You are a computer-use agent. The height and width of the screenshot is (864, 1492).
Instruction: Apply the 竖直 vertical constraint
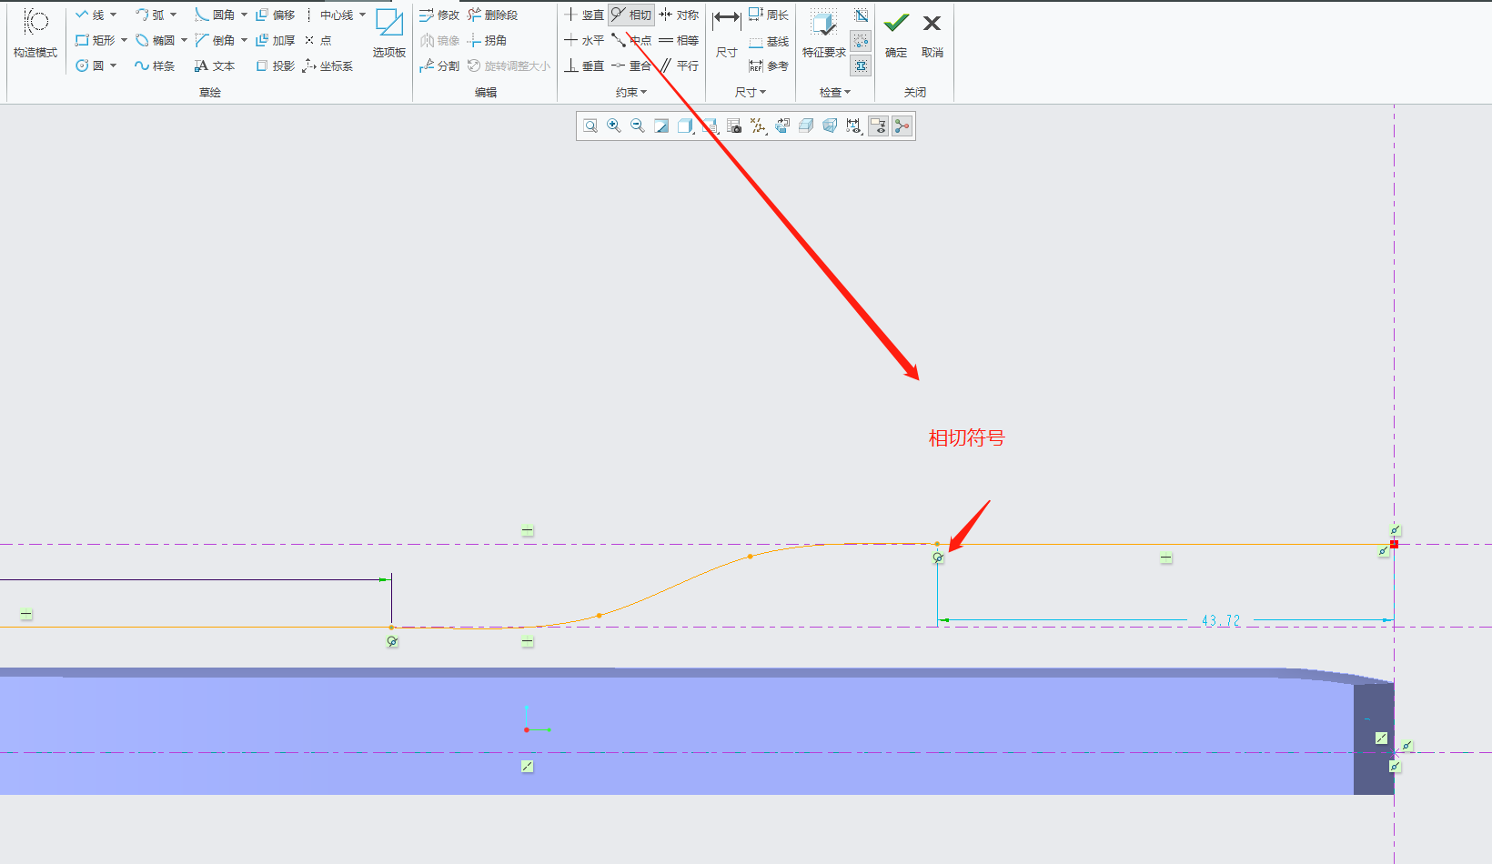[x=584, y=15]
